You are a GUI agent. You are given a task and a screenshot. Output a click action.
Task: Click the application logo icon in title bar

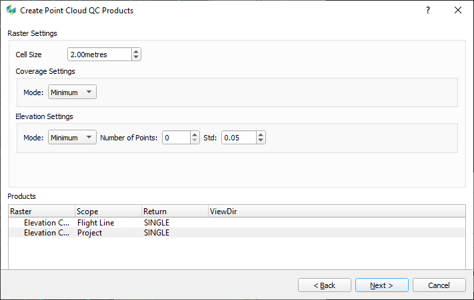coord(11,11)
